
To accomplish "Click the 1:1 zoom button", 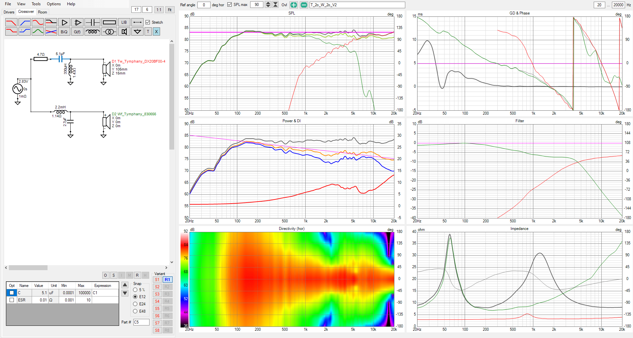I will tap(159, 10).
